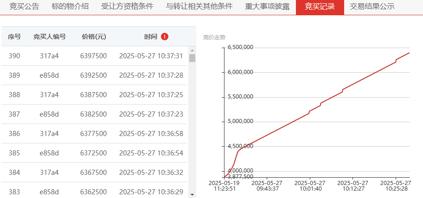Image resolution: width=423 pixels, height=198 pixels.
Task: Click price 6382500
Action: [x=93, y=114]
